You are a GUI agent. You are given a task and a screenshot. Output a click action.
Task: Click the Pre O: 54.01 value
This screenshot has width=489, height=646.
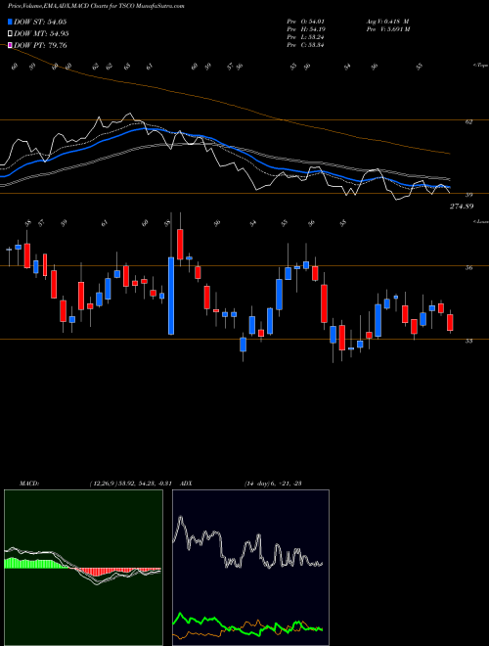click(x=305, y=22)
